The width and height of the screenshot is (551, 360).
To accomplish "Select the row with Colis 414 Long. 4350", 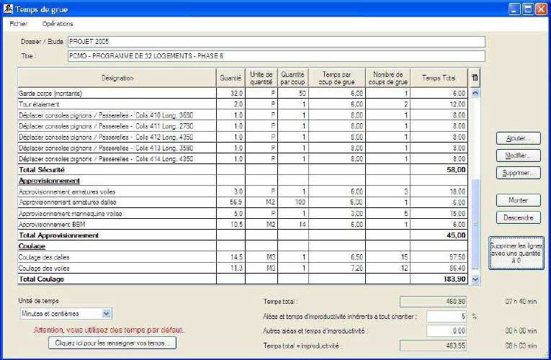I will (x=243, y=158).
